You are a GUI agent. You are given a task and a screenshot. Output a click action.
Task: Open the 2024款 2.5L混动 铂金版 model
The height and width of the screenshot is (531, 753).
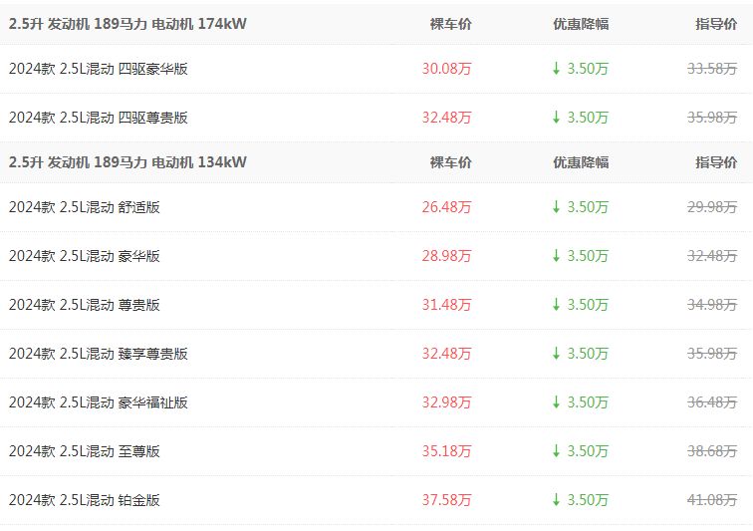(84, 500)
